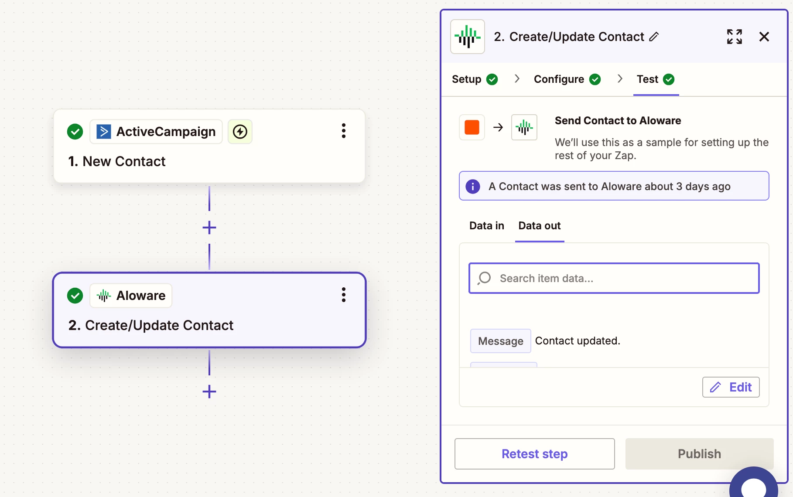Add a step between steps 1 and 2
This screenshot has height=497, width=793.
[x=209, y=228]
